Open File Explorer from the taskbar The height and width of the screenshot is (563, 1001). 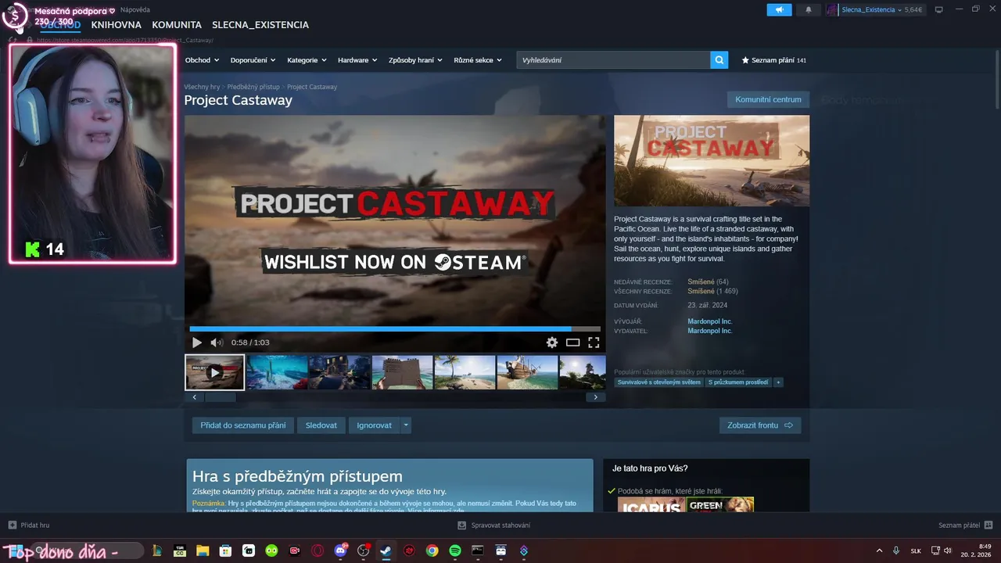tap(203, 550)
